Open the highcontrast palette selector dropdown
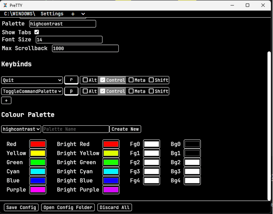Viewport: 273px width, 214px height. [21, 129]
